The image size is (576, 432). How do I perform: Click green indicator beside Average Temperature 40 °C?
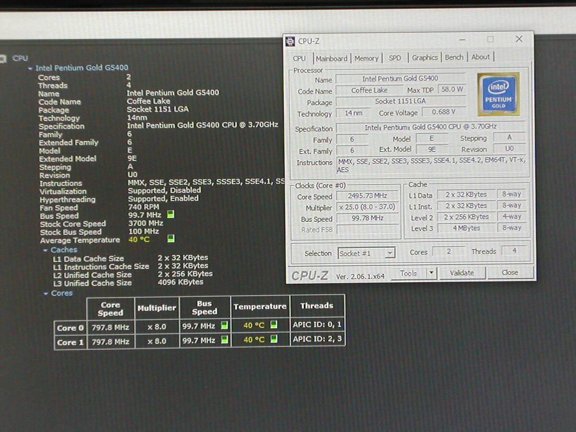(171, 239)
